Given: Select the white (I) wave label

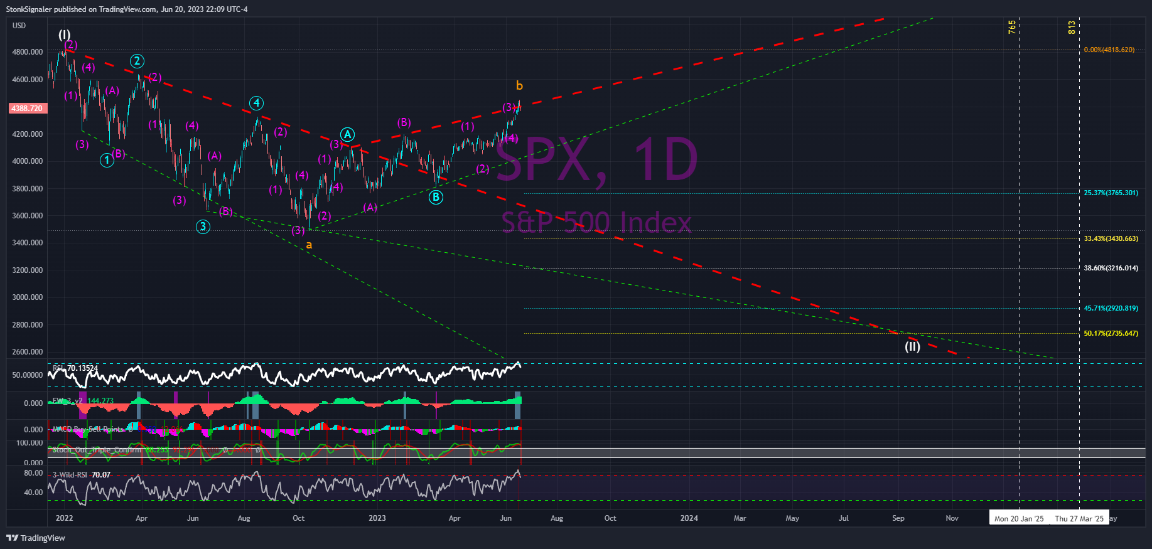Looking at the screenshot, I should [65, 35].
